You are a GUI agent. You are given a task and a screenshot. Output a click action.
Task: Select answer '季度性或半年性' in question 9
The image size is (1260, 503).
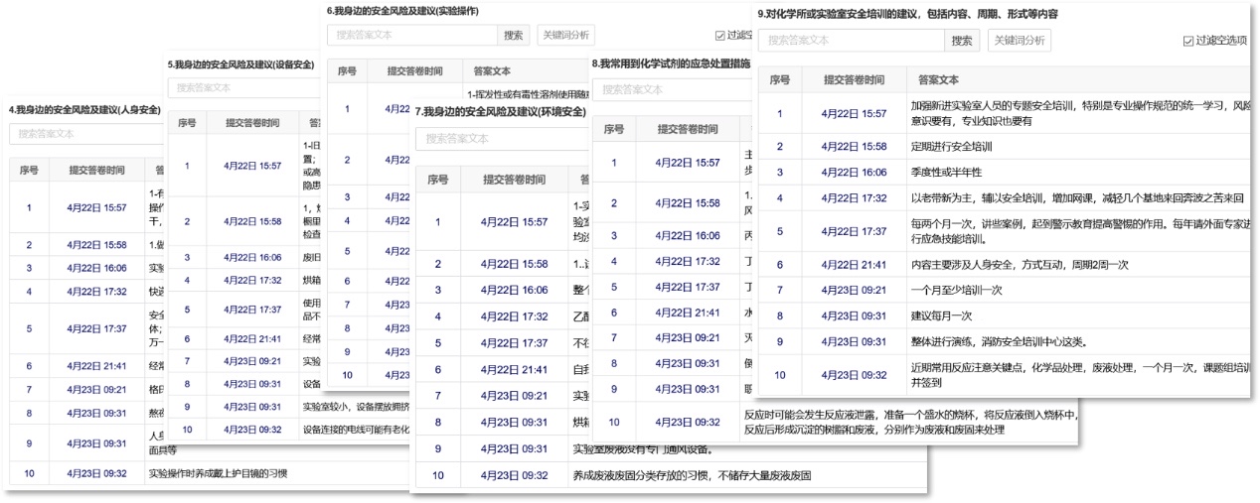[947, 172]
